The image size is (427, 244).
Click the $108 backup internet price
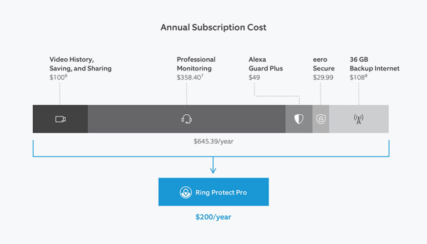358,78
